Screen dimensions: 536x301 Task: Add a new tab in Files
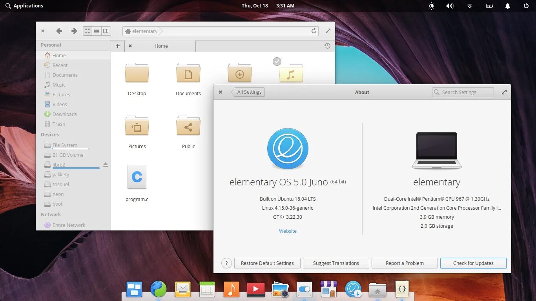[x=118, y=46]
